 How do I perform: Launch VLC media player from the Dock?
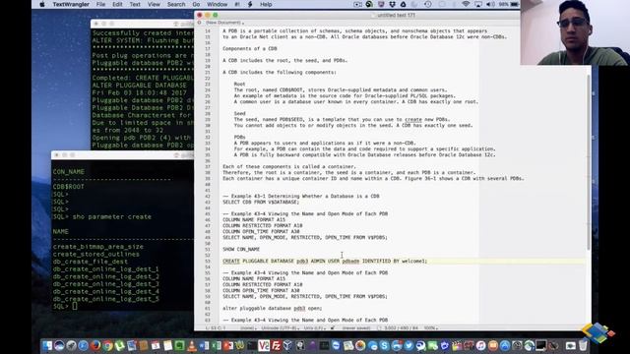[192, 345]
